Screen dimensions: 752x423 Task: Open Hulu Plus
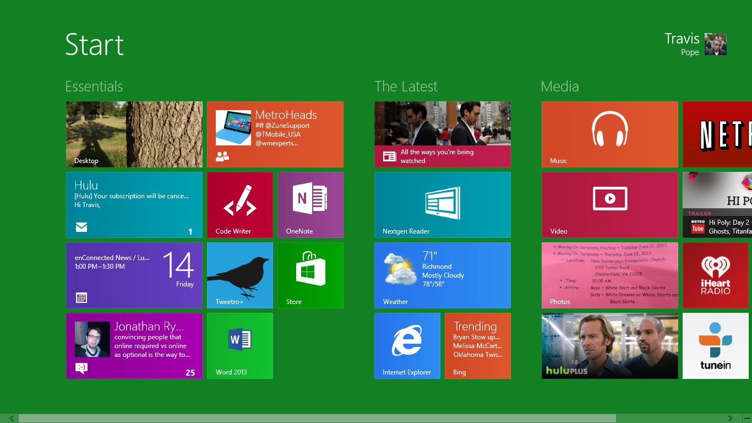(609, 345)
